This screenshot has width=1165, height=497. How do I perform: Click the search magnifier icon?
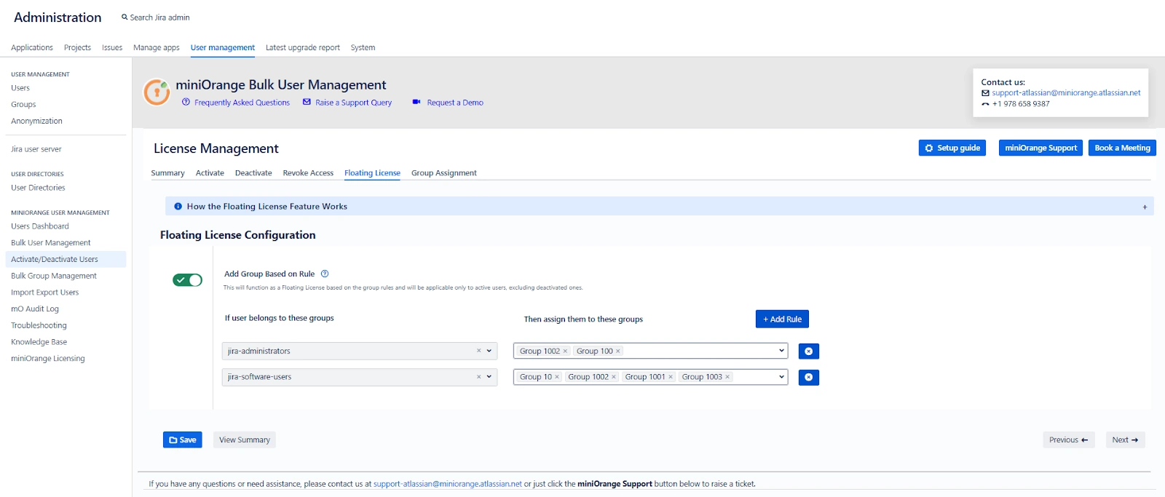[125, 17]
